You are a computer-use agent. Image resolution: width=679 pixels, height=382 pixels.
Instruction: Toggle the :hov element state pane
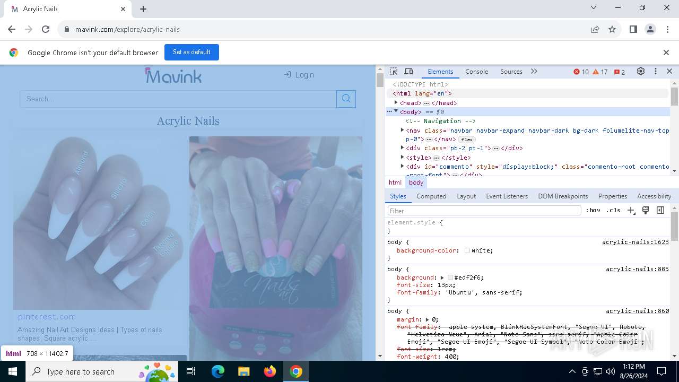tap(593, 211)
